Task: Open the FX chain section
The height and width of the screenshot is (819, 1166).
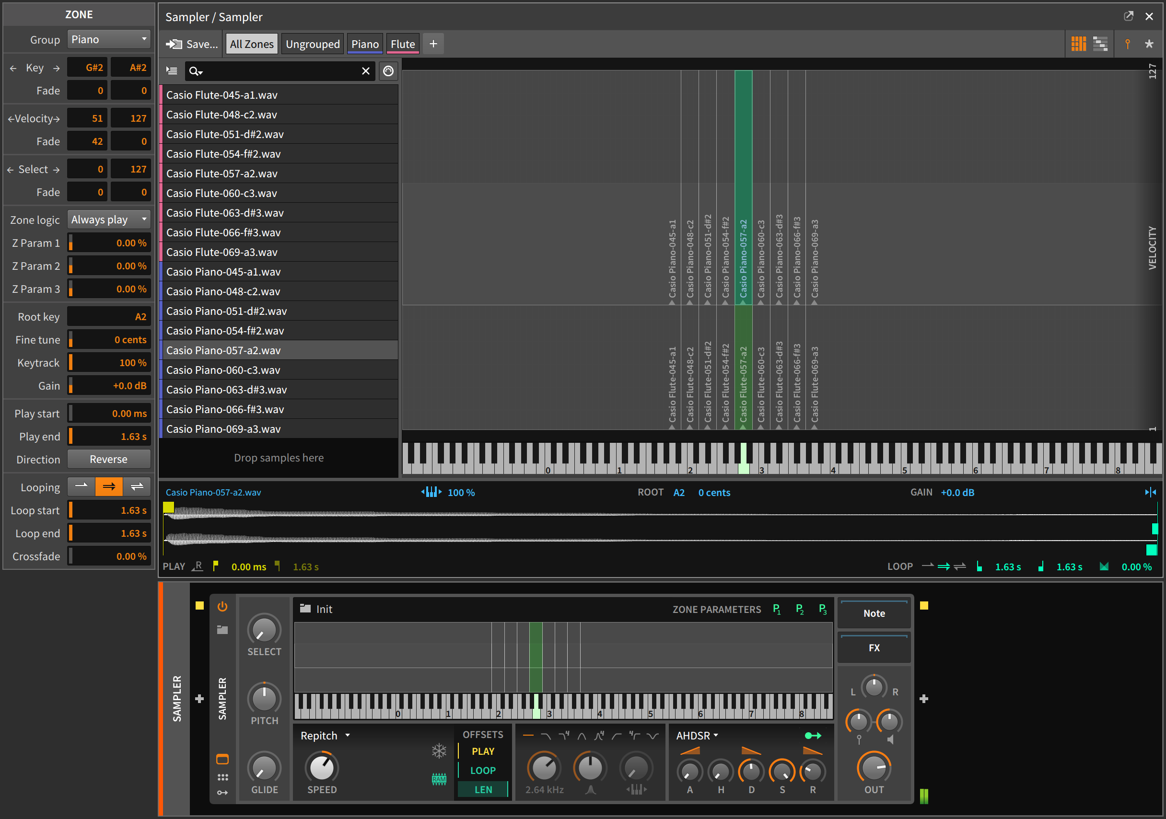Action: pyautogui.click(x=874, y=648)
